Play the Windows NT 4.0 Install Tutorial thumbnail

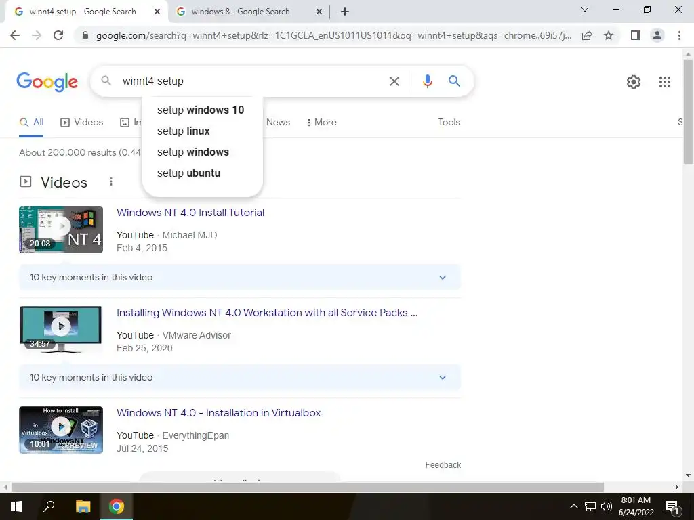[61, 230]
